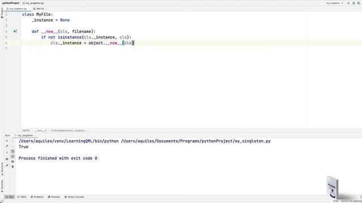Screen dimensions: 362x203
Task: Click the cursor position in status bar
Action: click(x=335, y=201)
